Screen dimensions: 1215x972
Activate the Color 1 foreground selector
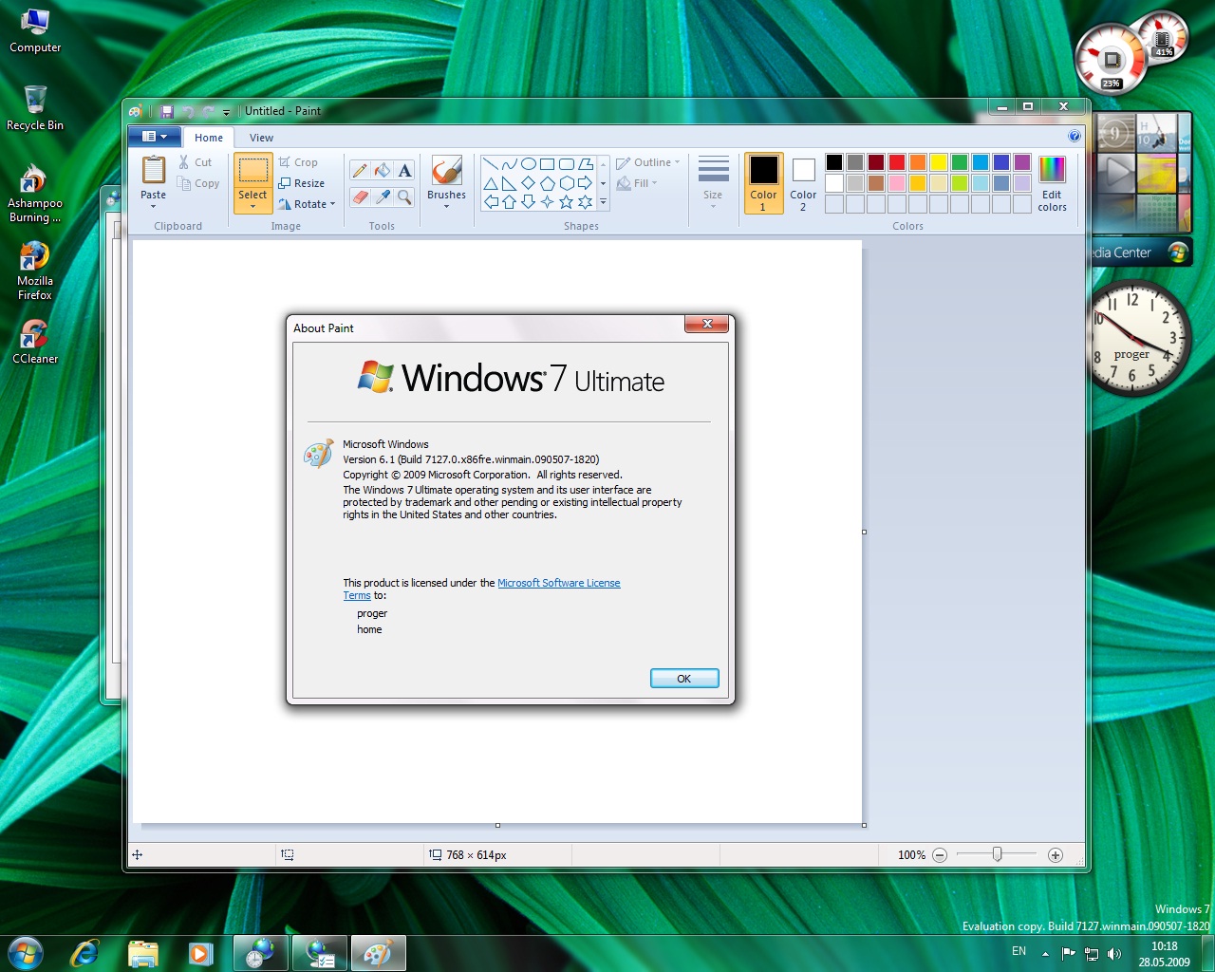(763, 183)
